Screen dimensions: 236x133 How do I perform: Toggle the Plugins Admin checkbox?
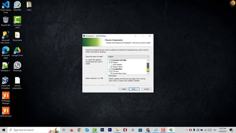click(111, 66)
